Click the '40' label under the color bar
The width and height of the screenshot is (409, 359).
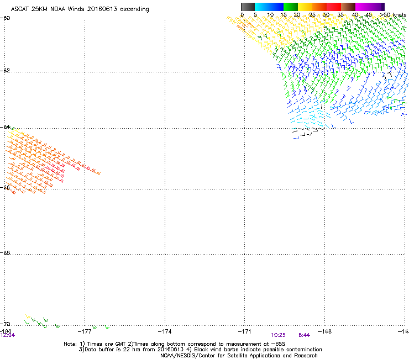tap(355, 15)
